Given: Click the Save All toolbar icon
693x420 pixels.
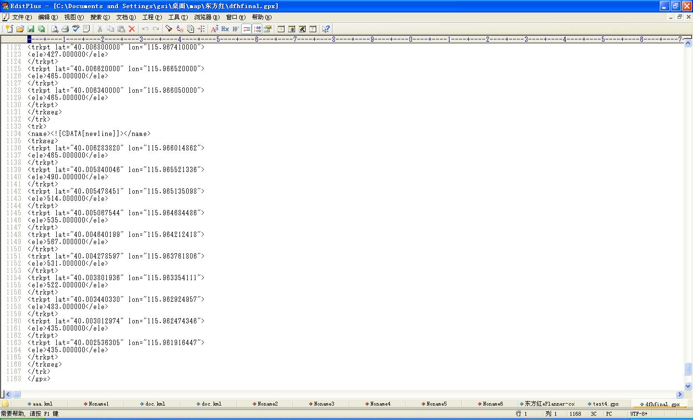Looking at the screenshot, I should [x=41, y=29].
